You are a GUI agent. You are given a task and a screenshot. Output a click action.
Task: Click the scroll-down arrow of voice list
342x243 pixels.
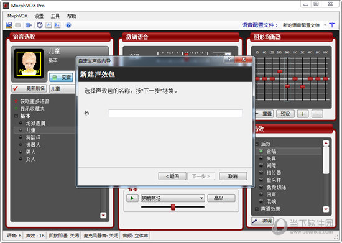click(103, 215)
